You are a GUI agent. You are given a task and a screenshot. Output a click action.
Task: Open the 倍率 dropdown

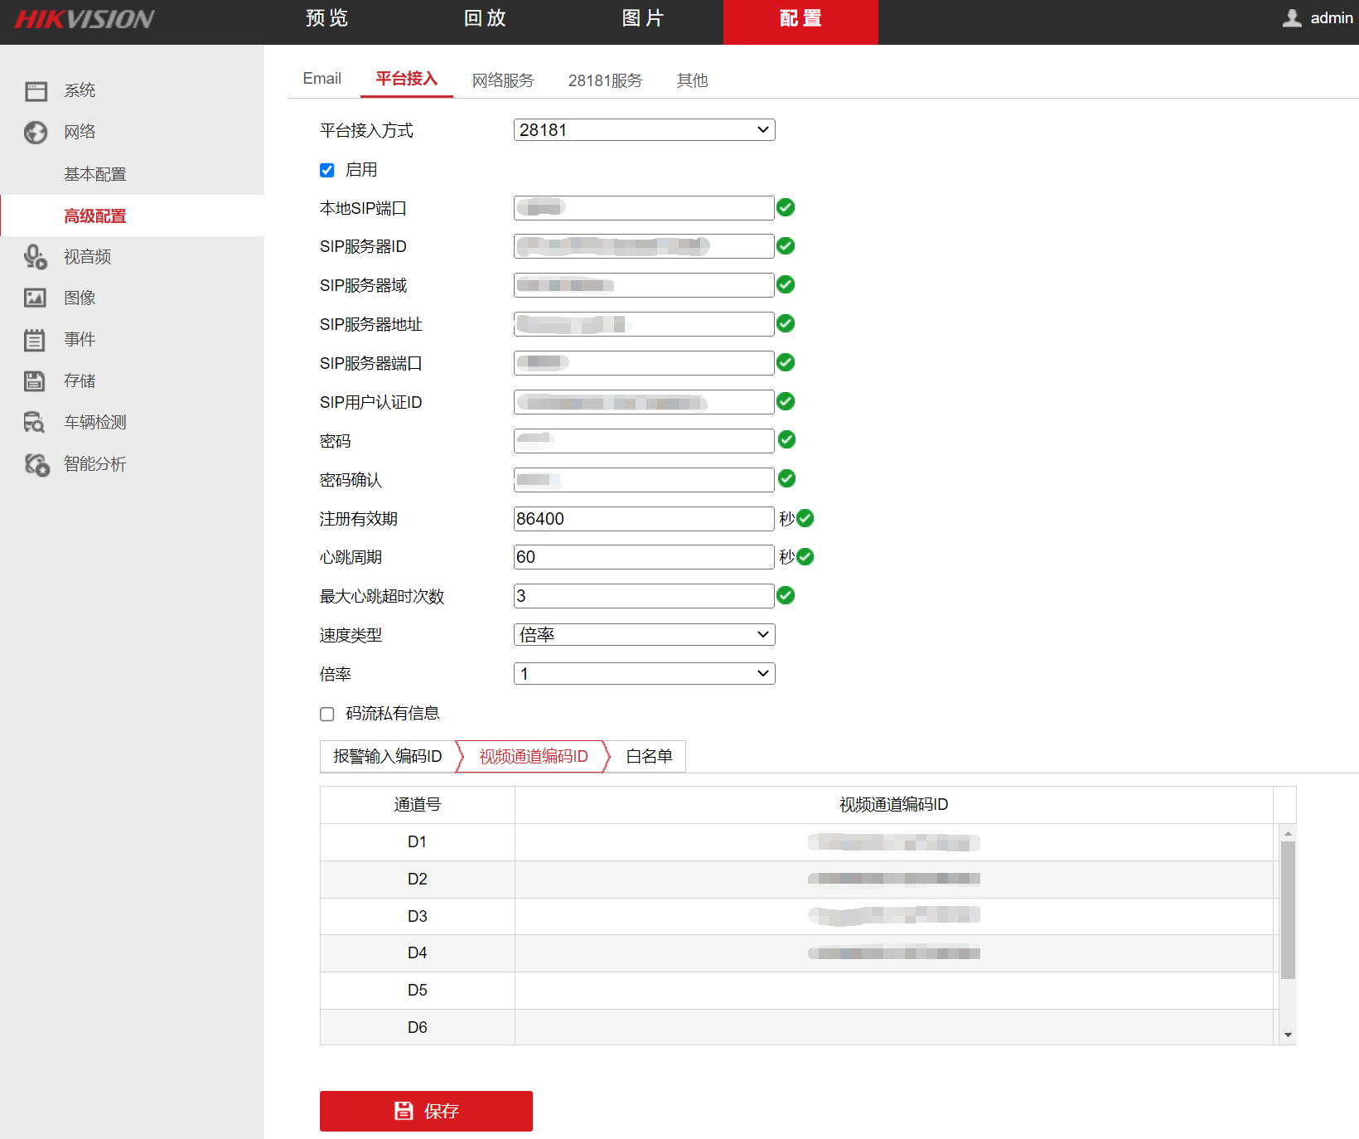click(x=644, y=673)
